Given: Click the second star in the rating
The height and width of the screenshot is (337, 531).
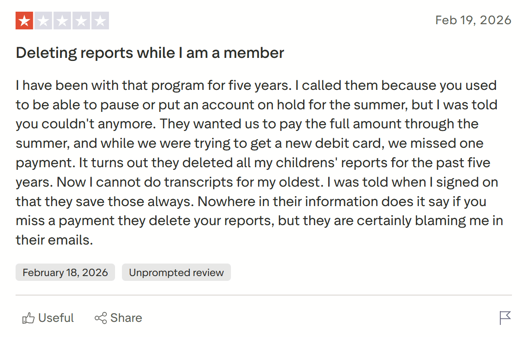Looking at the screenshot, I should pos(44,20).
